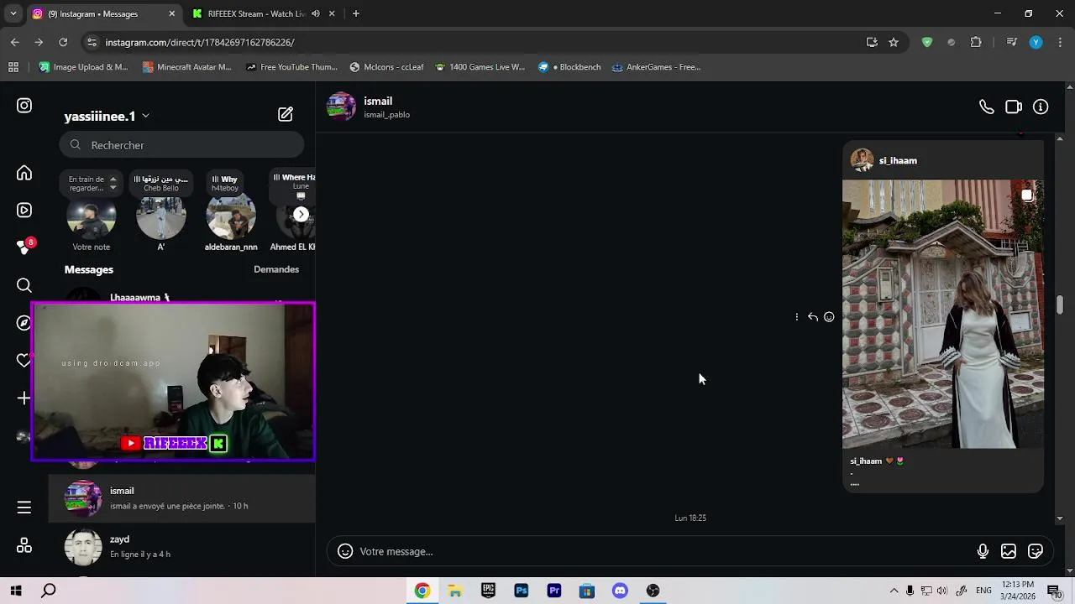Open OBS Studio from the taskbar
Viewport: 1075px width, 604px height.
coord(653,591)
